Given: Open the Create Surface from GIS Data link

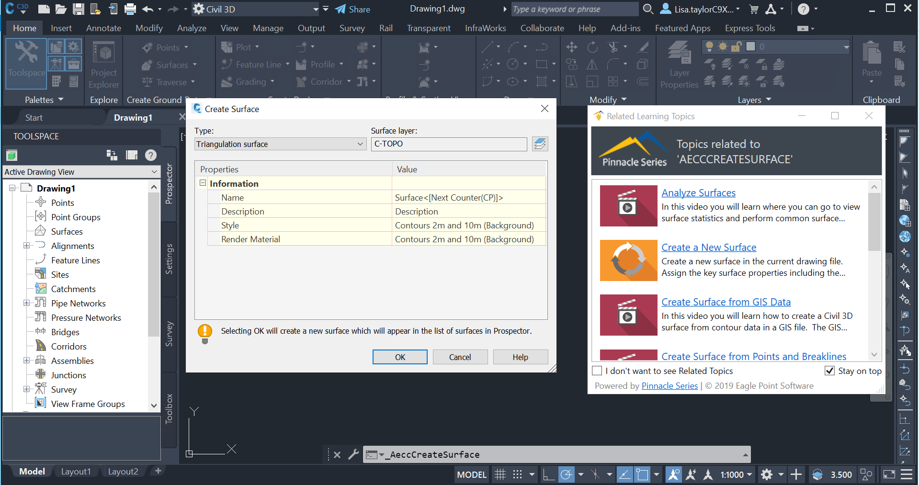Looking at the screenshot, I should point(726,302).
